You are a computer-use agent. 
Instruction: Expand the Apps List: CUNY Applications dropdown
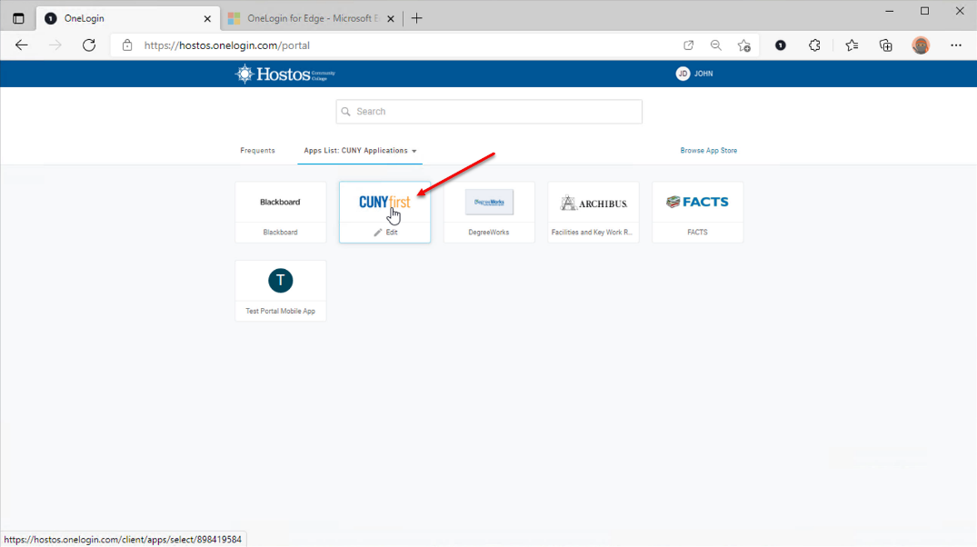pyautogui.click(x=361, y=151)
